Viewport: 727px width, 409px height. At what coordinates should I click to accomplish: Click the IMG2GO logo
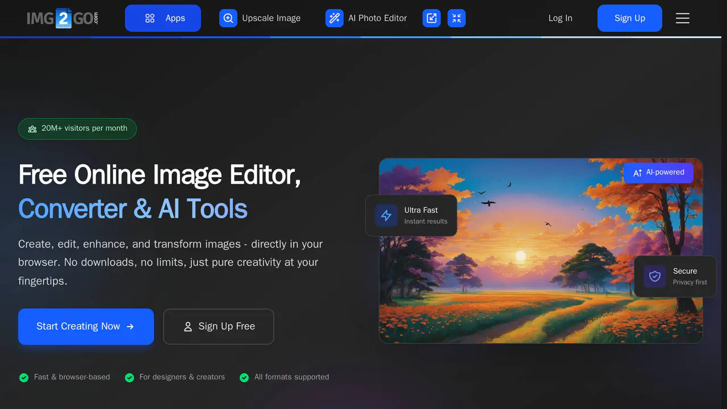pyautogui.click(x=62, y=18)
